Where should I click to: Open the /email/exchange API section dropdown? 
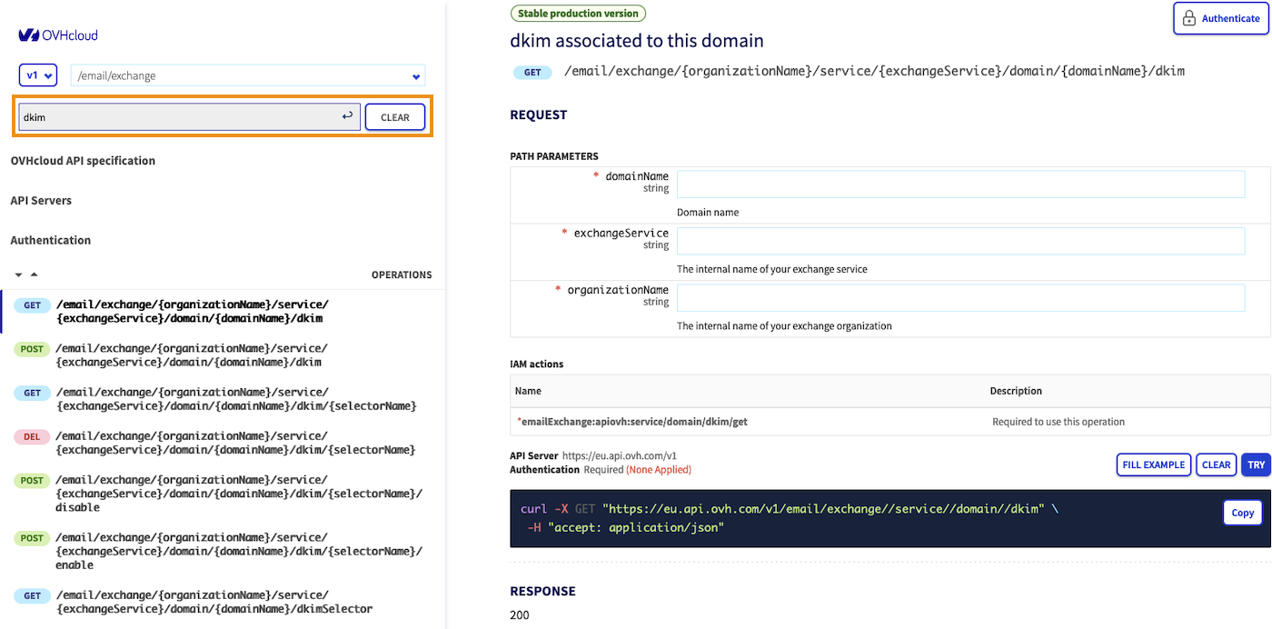pos(247,75)
